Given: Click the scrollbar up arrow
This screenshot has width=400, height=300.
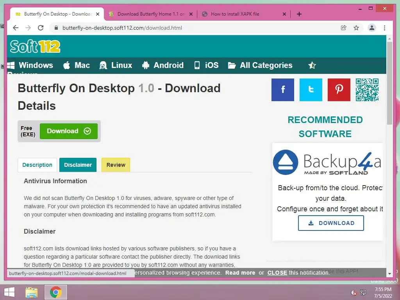Looking at the screenshot, I should pos(389,39).
